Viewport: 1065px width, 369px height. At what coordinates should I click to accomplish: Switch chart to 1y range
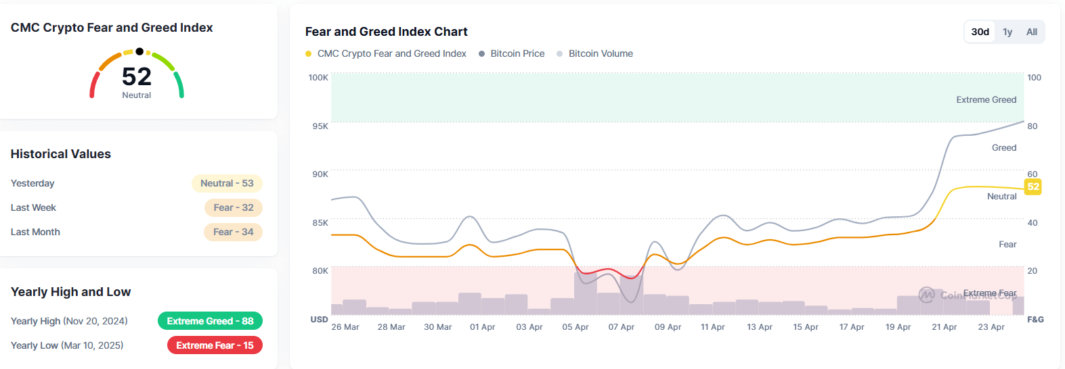pyautogui.click(x=1007, y=32)
